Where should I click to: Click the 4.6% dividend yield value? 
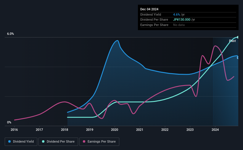coord(176,14)
